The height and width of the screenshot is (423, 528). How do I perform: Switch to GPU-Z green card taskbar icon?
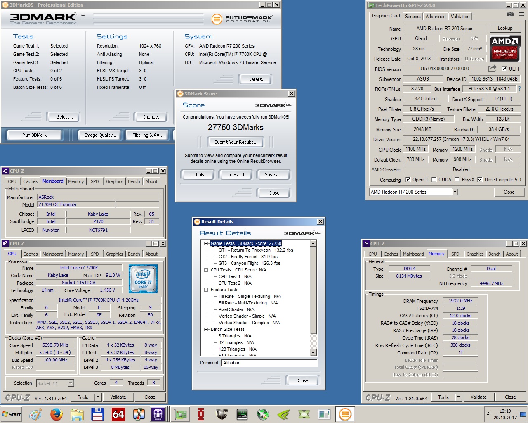[180, 414]
